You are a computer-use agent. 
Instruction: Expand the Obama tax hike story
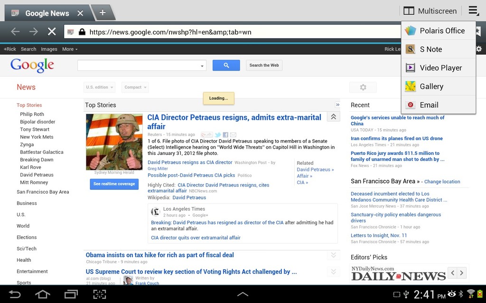[334, 255]
